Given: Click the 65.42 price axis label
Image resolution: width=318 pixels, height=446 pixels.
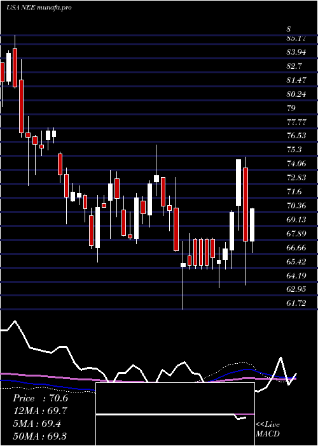Looking at the screenshot, I should coord(296,261).
